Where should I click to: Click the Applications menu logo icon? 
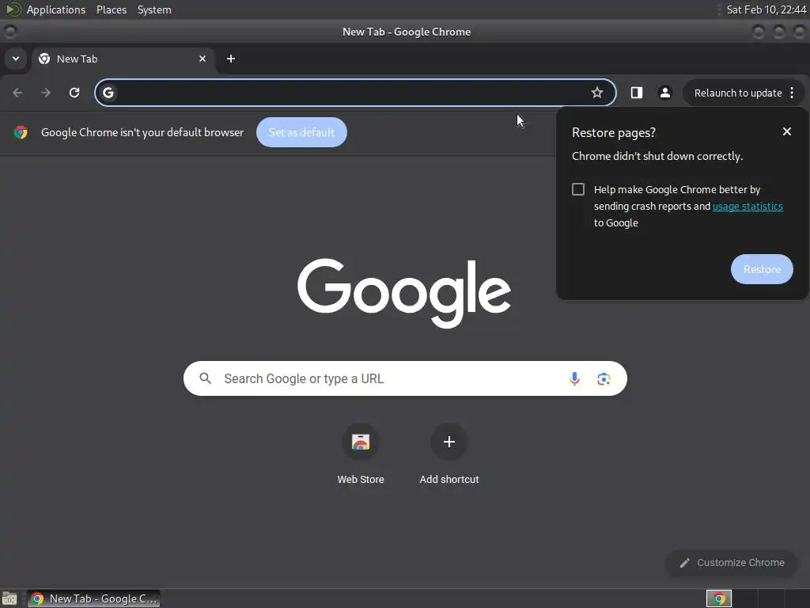point(13,9)
